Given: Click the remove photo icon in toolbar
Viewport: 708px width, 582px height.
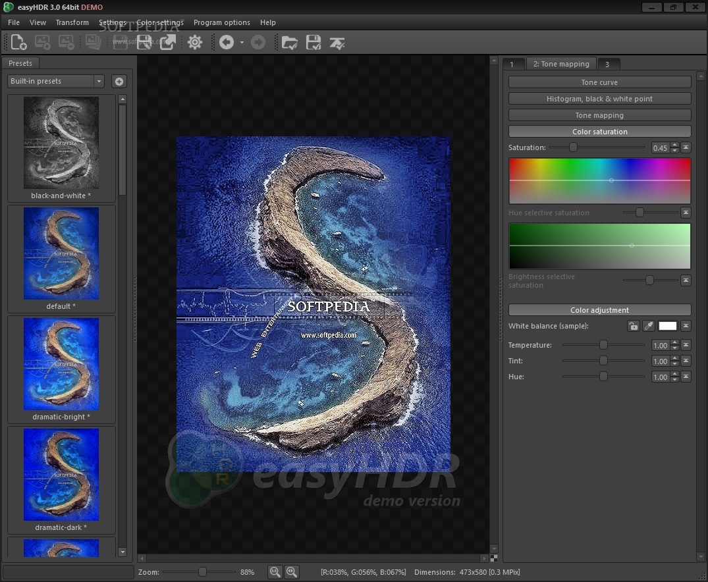Looking at the screenshot, I should pos(67,42).
